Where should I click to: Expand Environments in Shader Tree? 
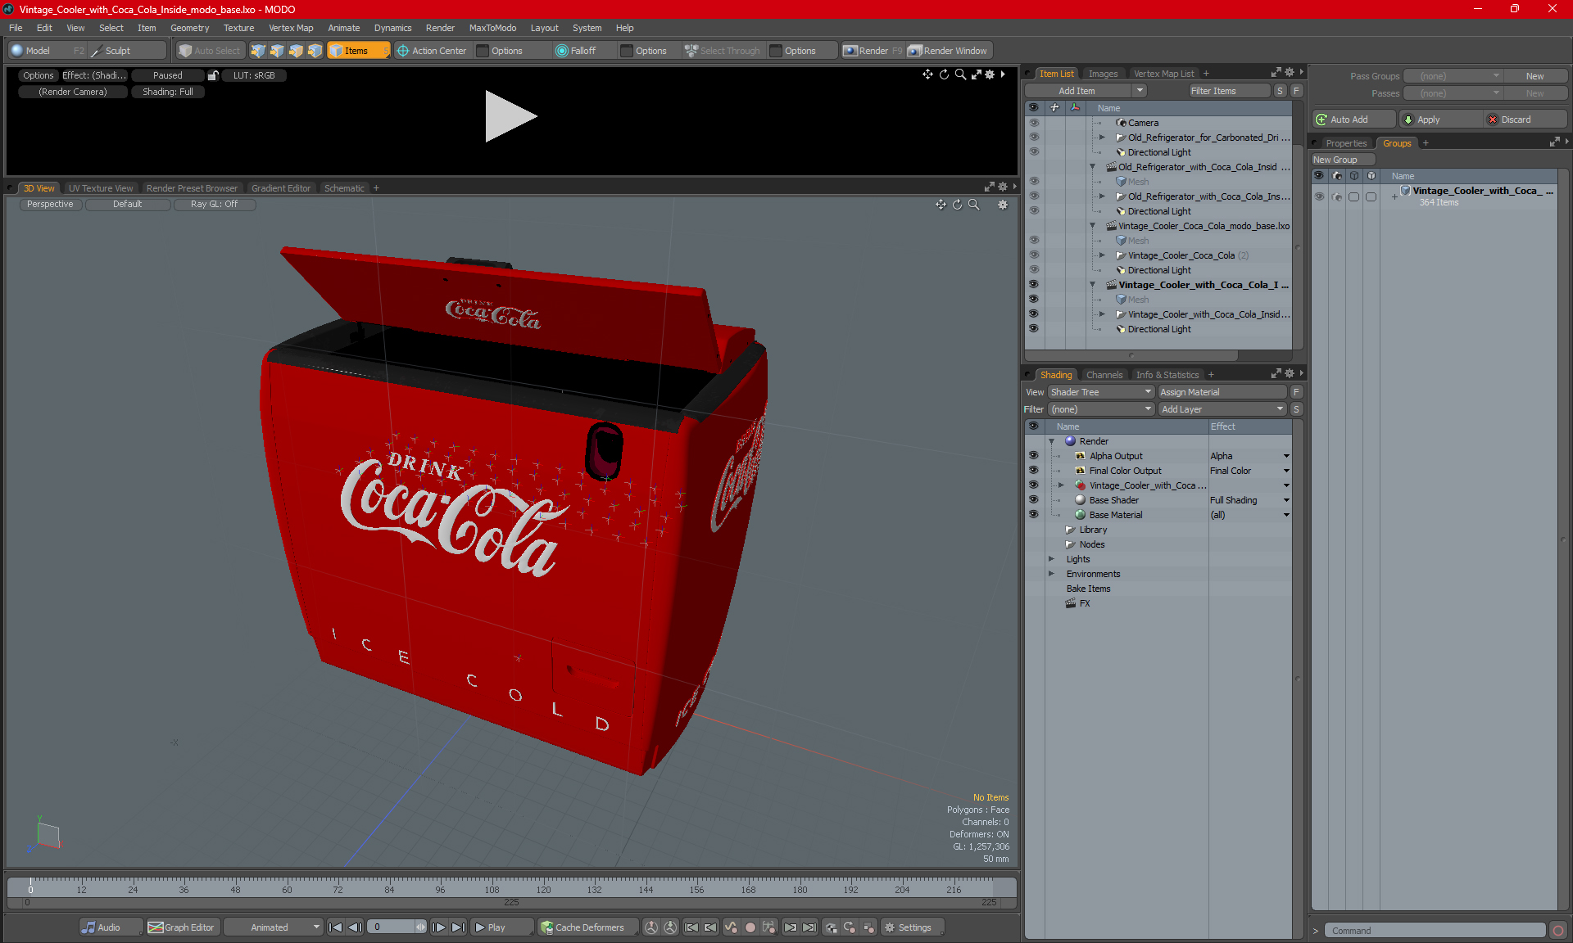(1051, 574)
